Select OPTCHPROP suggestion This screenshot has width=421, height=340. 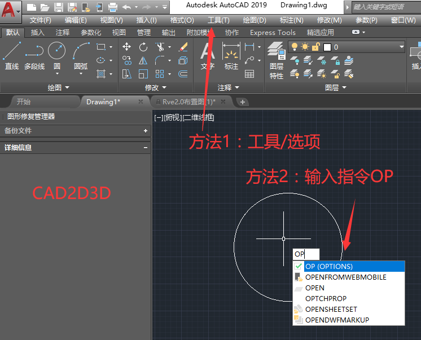[x=349, y=298]
